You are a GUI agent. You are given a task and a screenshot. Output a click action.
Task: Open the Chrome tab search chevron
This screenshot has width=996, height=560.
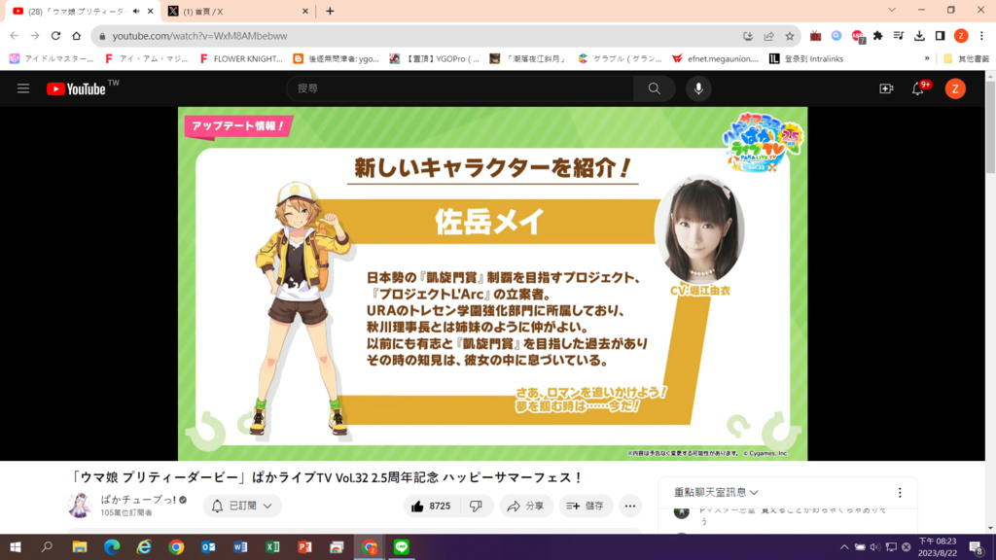[892, 10]
